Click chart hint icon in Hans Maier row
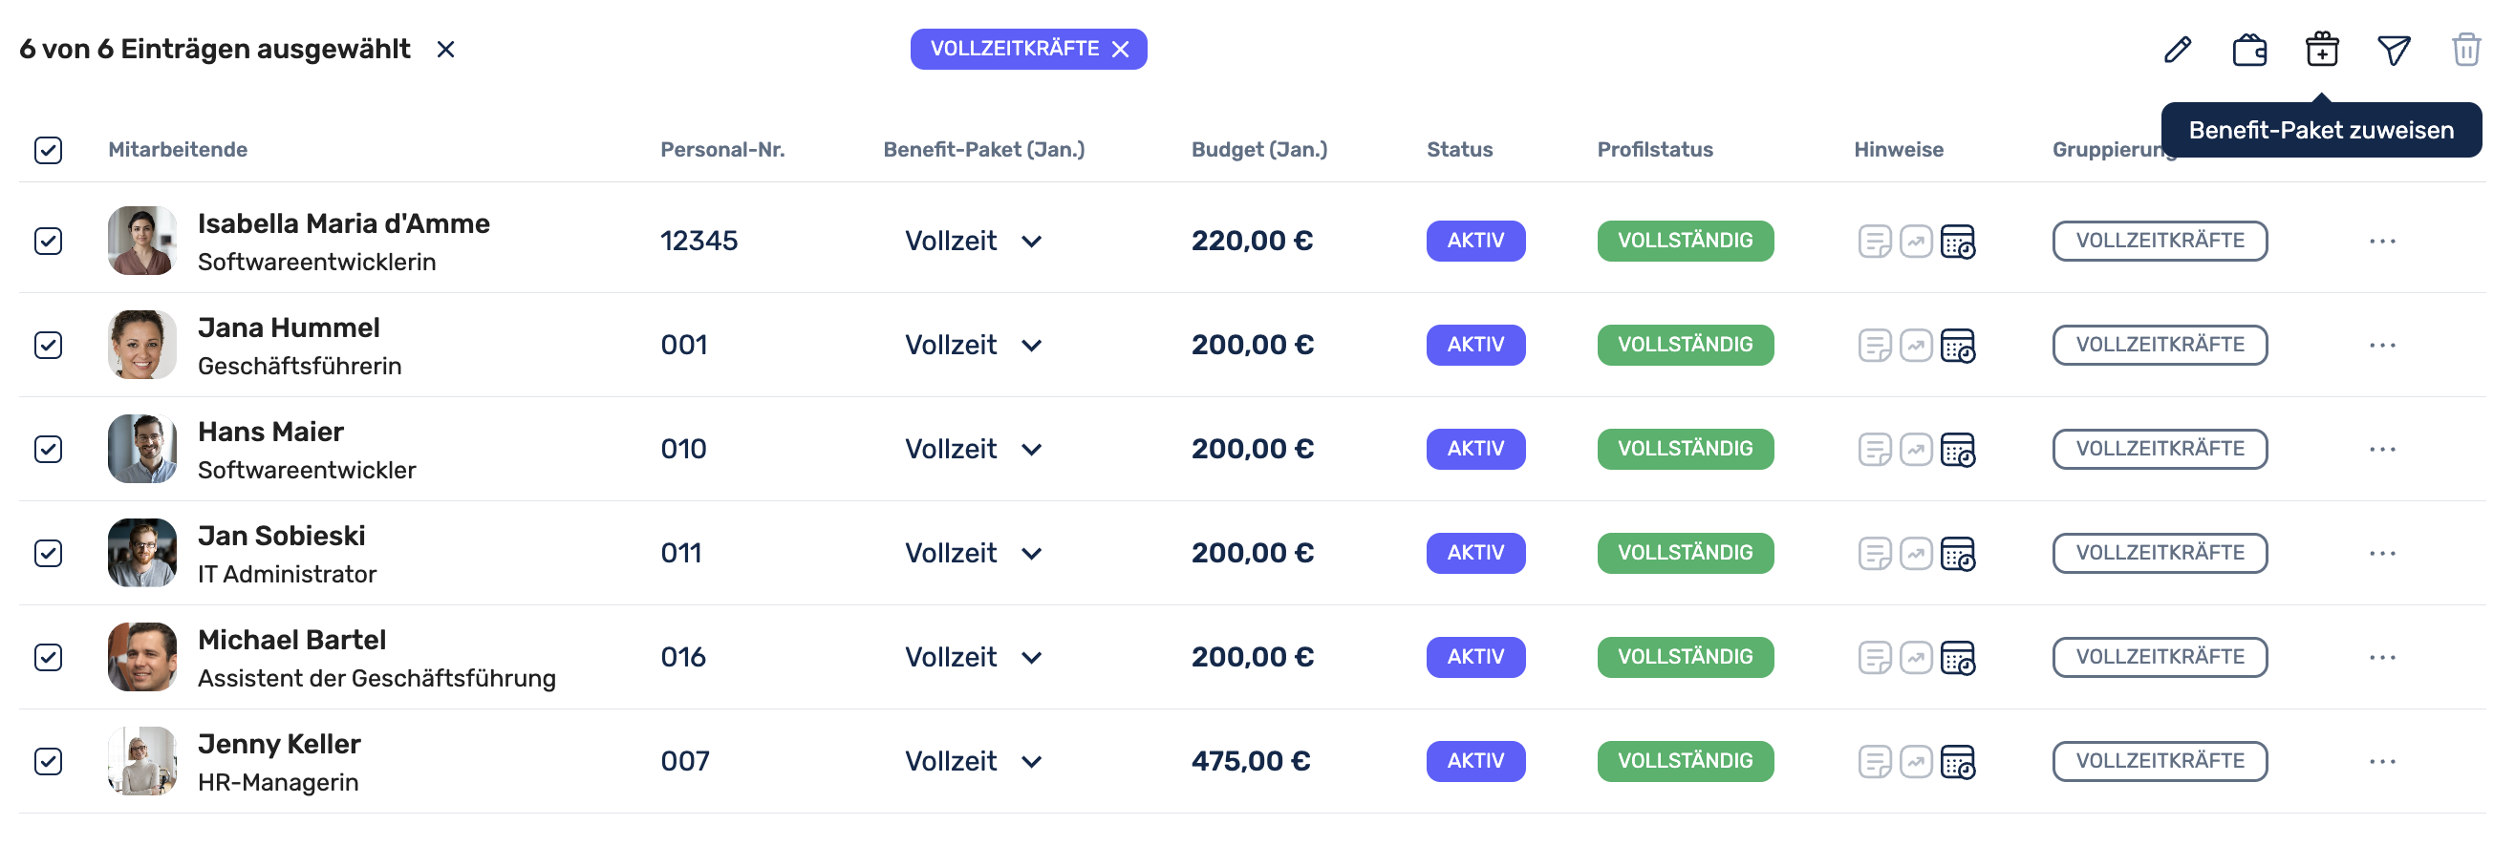2515x867 pixels. tap(1916, 450)
